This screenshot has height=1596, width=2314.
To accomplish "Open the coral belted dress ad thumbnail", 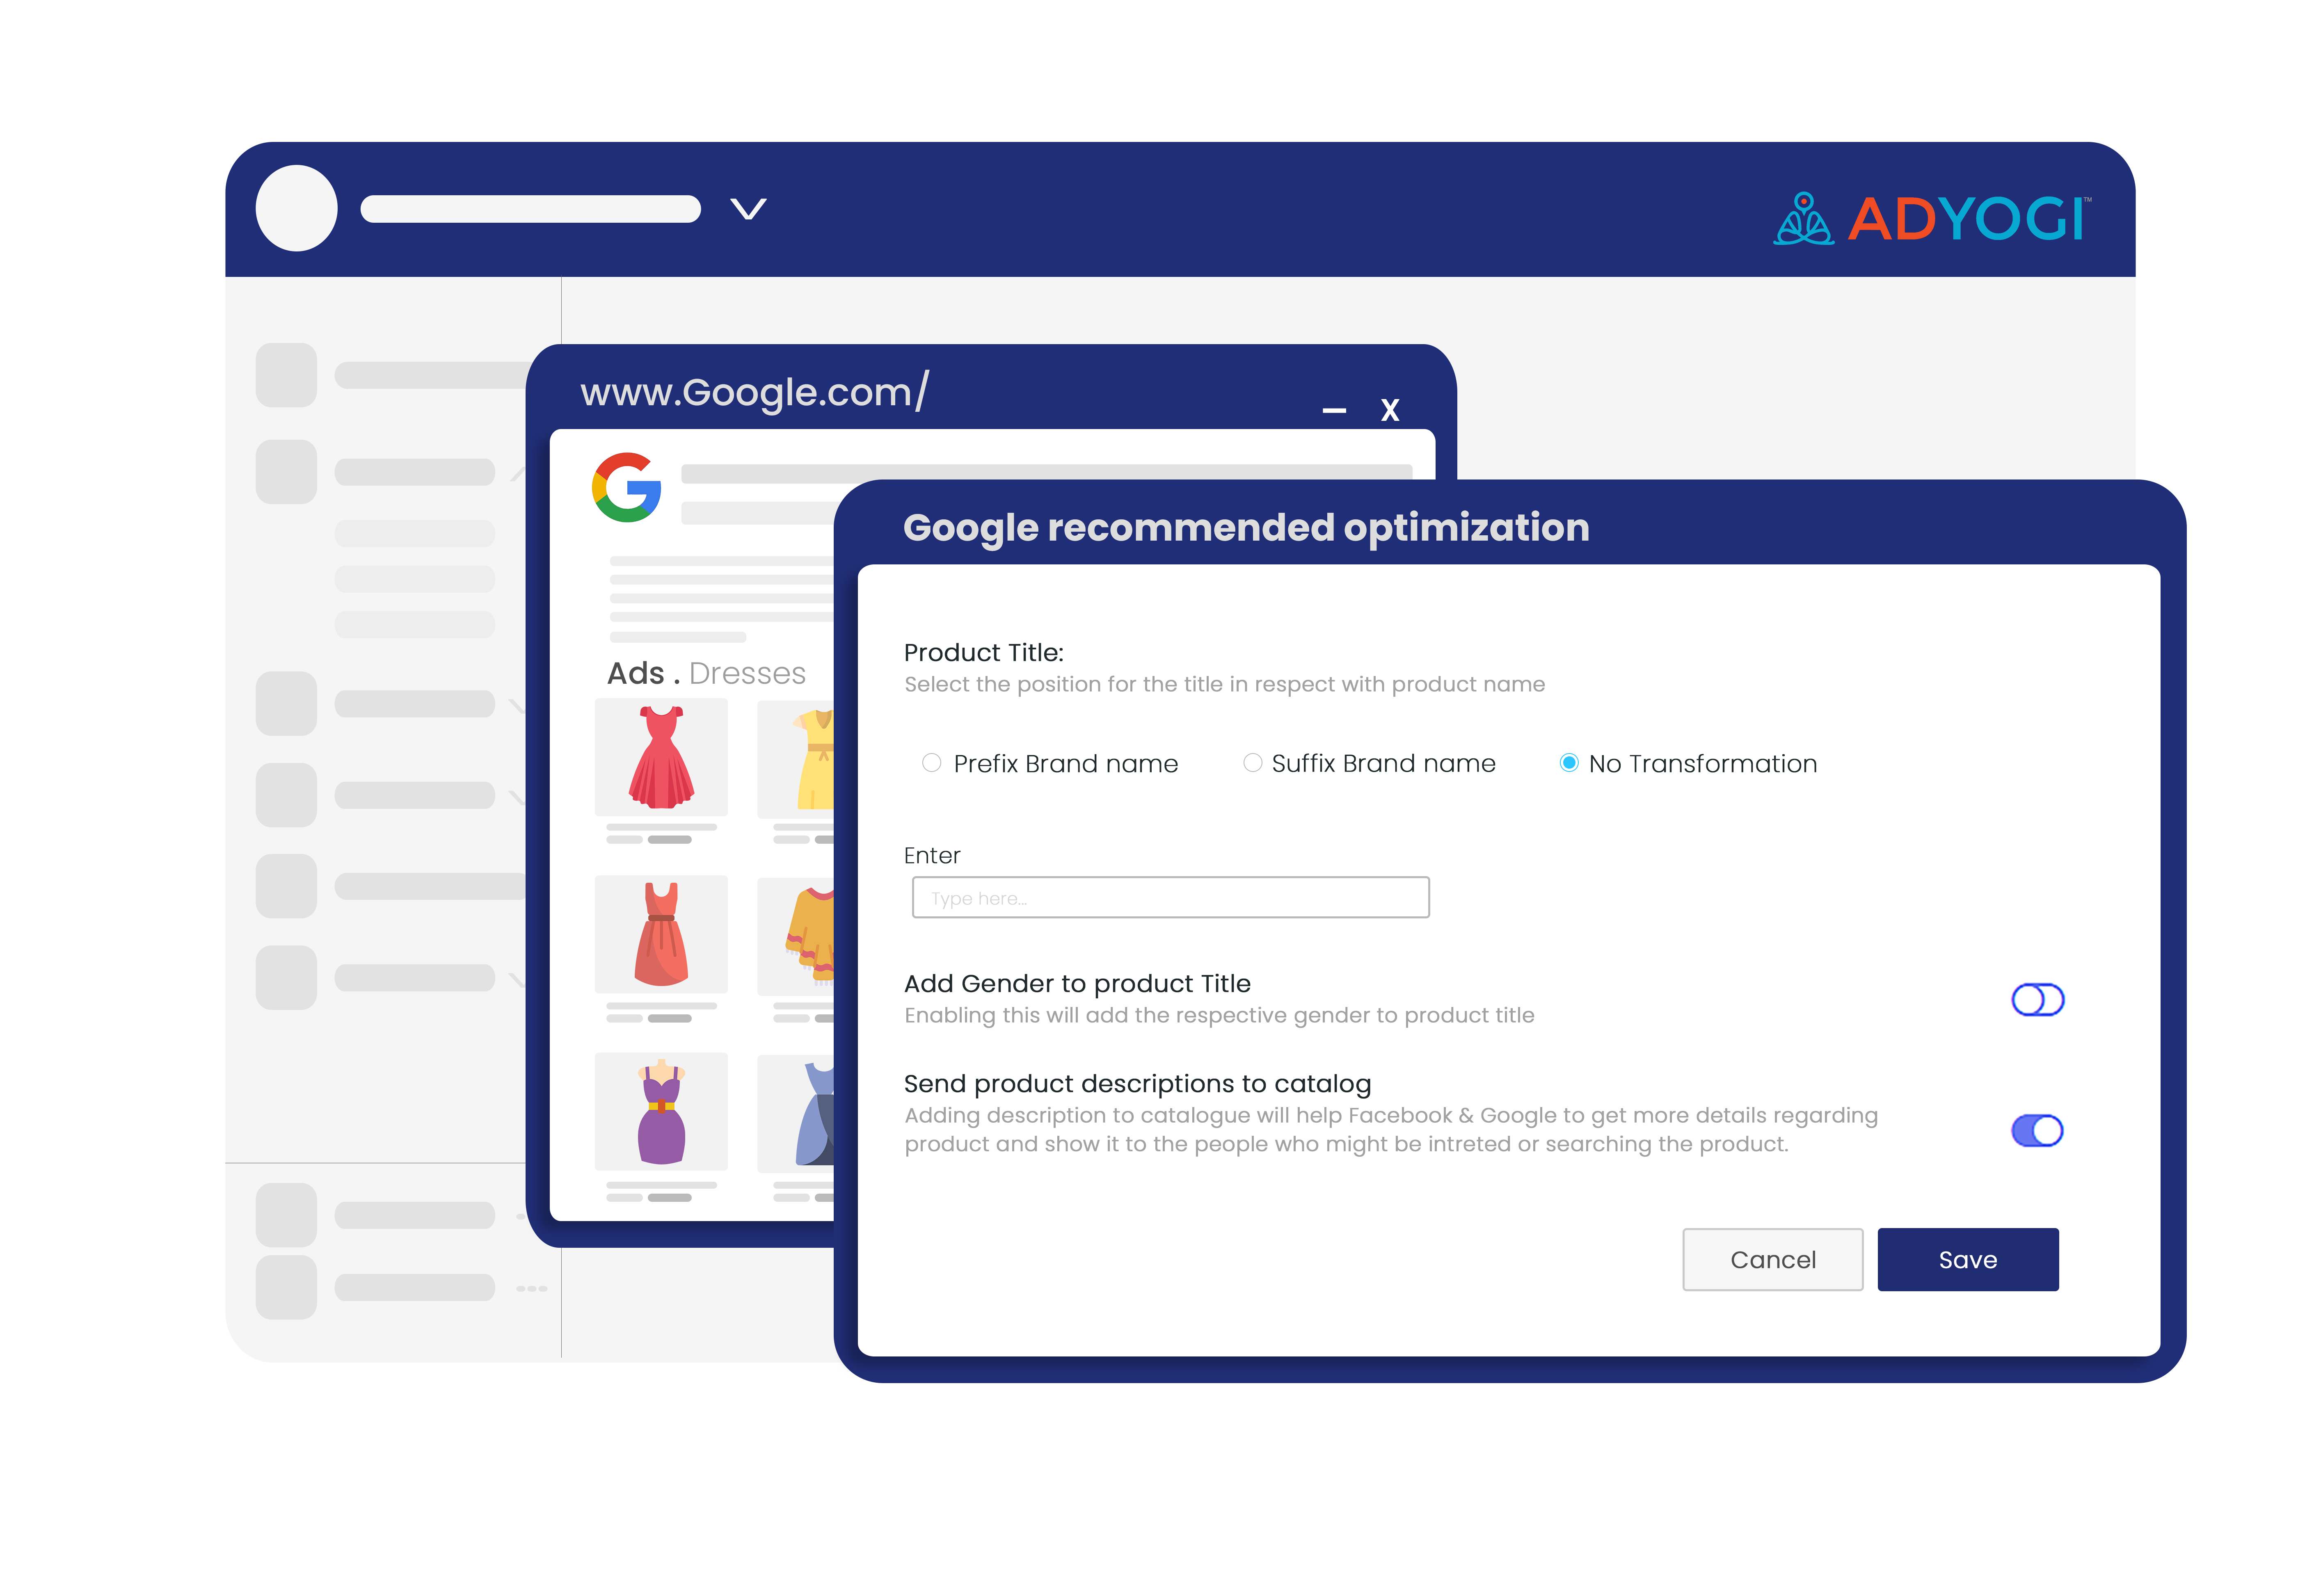I will 661,934.
